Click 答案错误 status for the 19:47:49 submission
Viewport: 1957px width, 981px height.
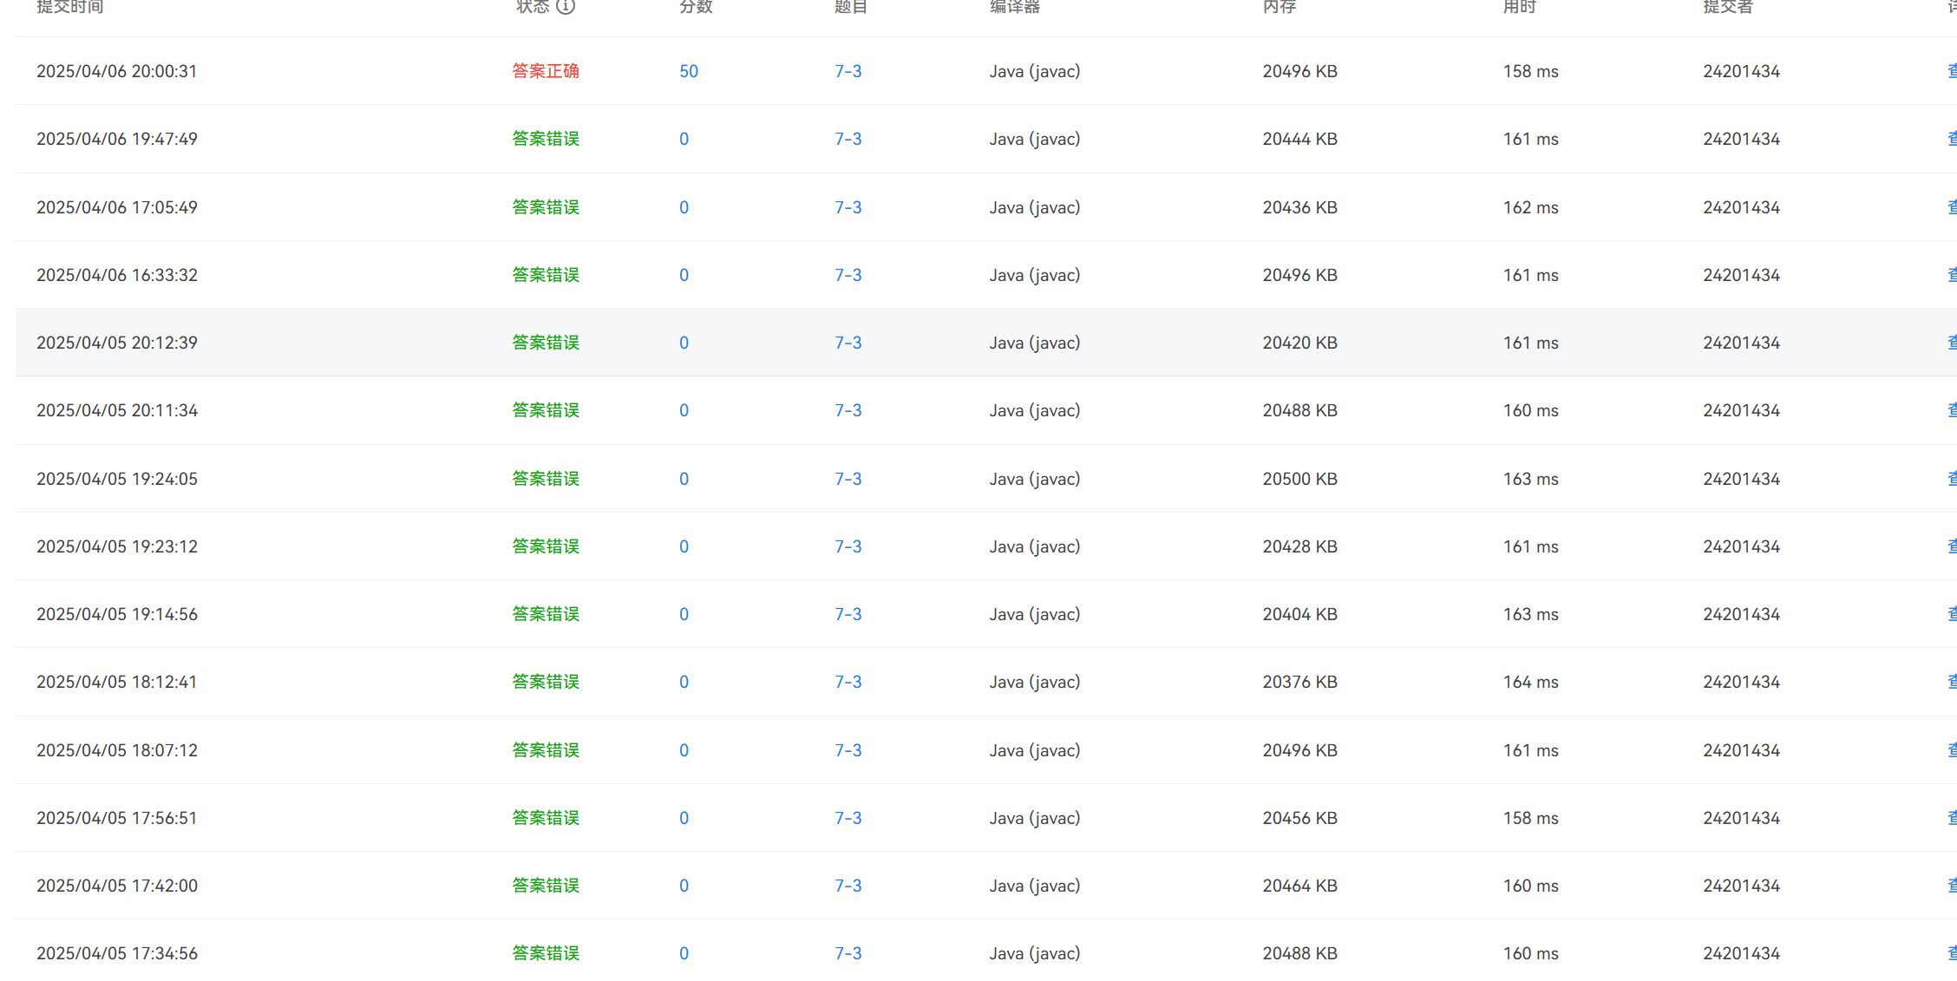(x=545, y=139)
